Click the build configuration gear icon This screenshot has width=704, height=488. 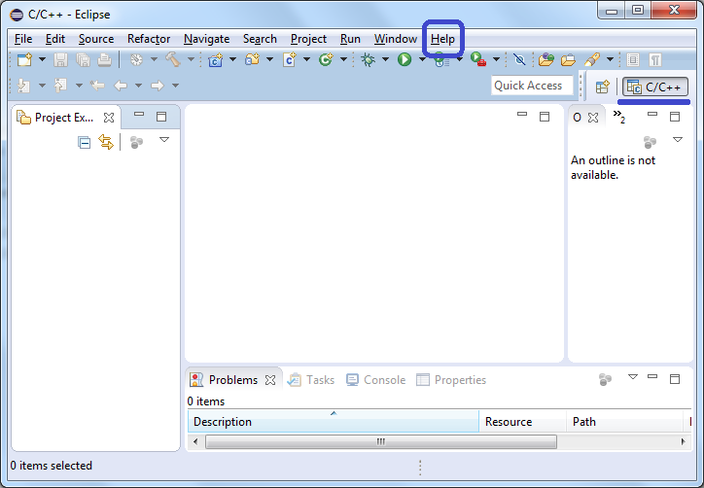136,59
